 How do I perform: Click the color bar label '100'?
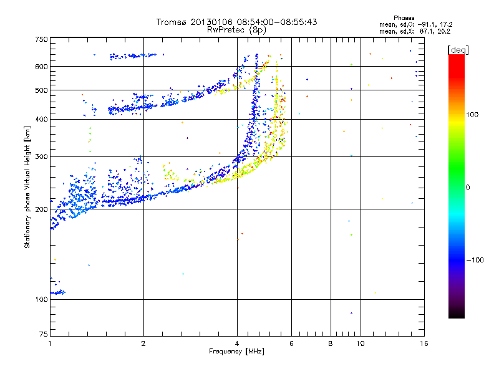click(x=472, y=115)
